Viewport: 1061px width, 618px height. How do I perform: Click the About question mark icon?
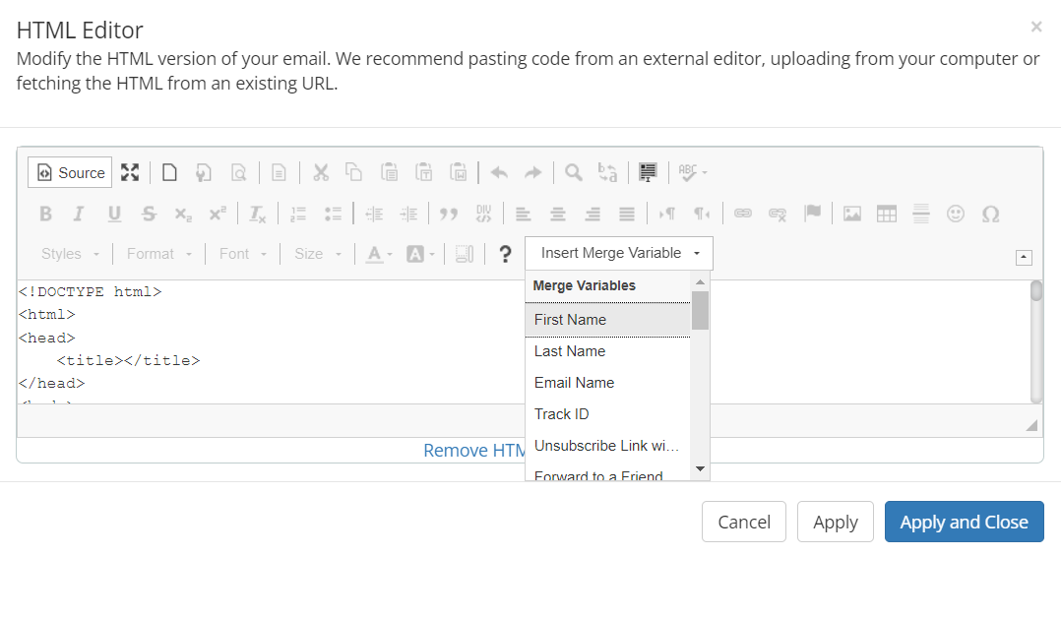tap(505, 254)
